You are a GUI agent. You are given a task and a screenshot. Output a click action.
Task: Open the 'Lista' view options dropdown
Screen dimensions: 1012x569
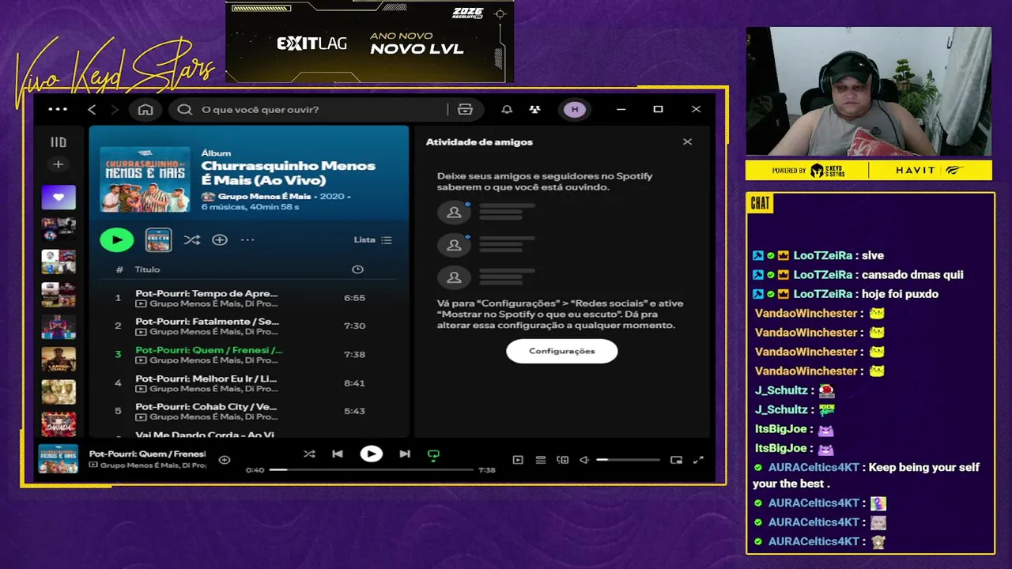point(372,239)
